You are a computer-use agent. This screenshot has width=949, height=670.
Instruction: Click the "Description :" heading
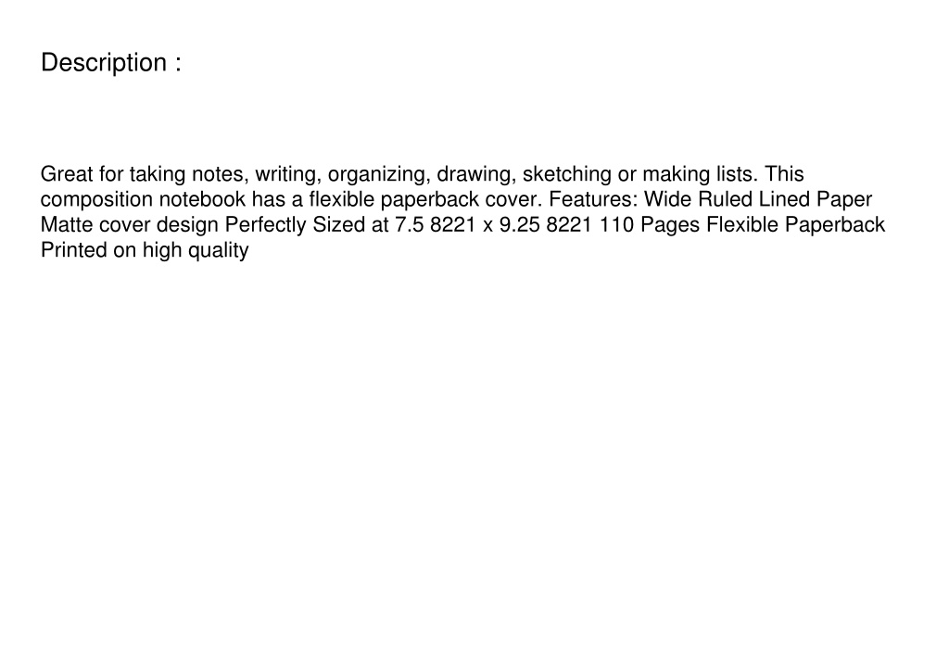tap(111, 63)
